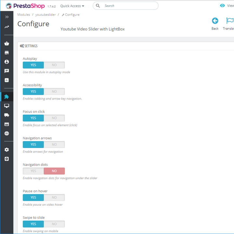Open Catalog store icon in sidebar

[7, 53]
